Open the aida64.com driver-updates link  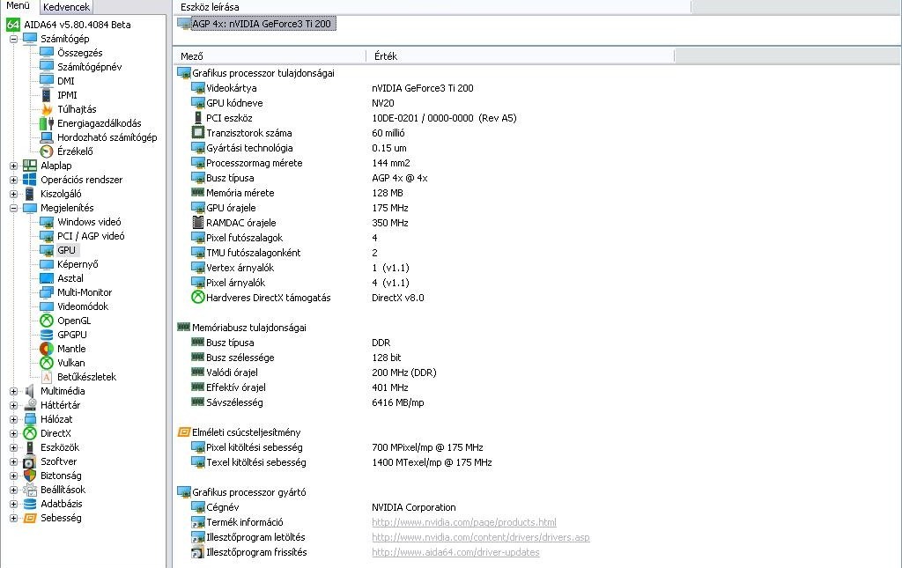[455, 552]
